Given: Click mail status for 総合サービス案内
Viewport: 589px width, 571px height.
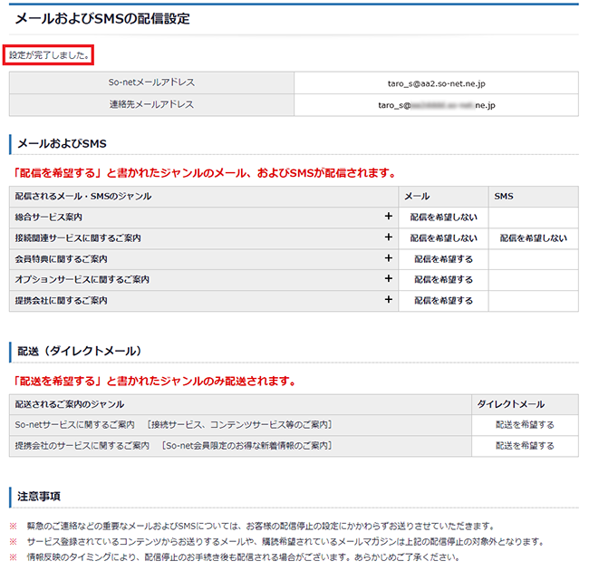Looking at the screenshot, I should 443,218.
